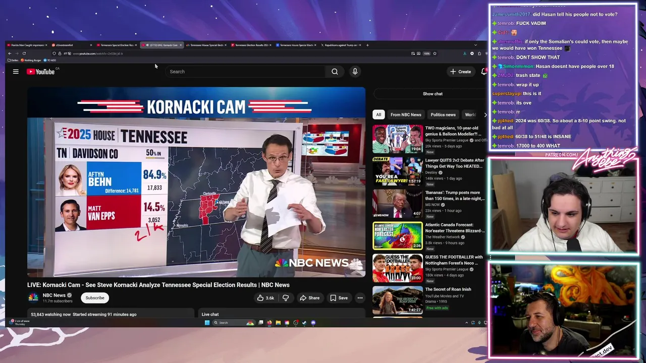Select the From NBC News chip
This screenshot has height=363, width=646.
point(406,114)
